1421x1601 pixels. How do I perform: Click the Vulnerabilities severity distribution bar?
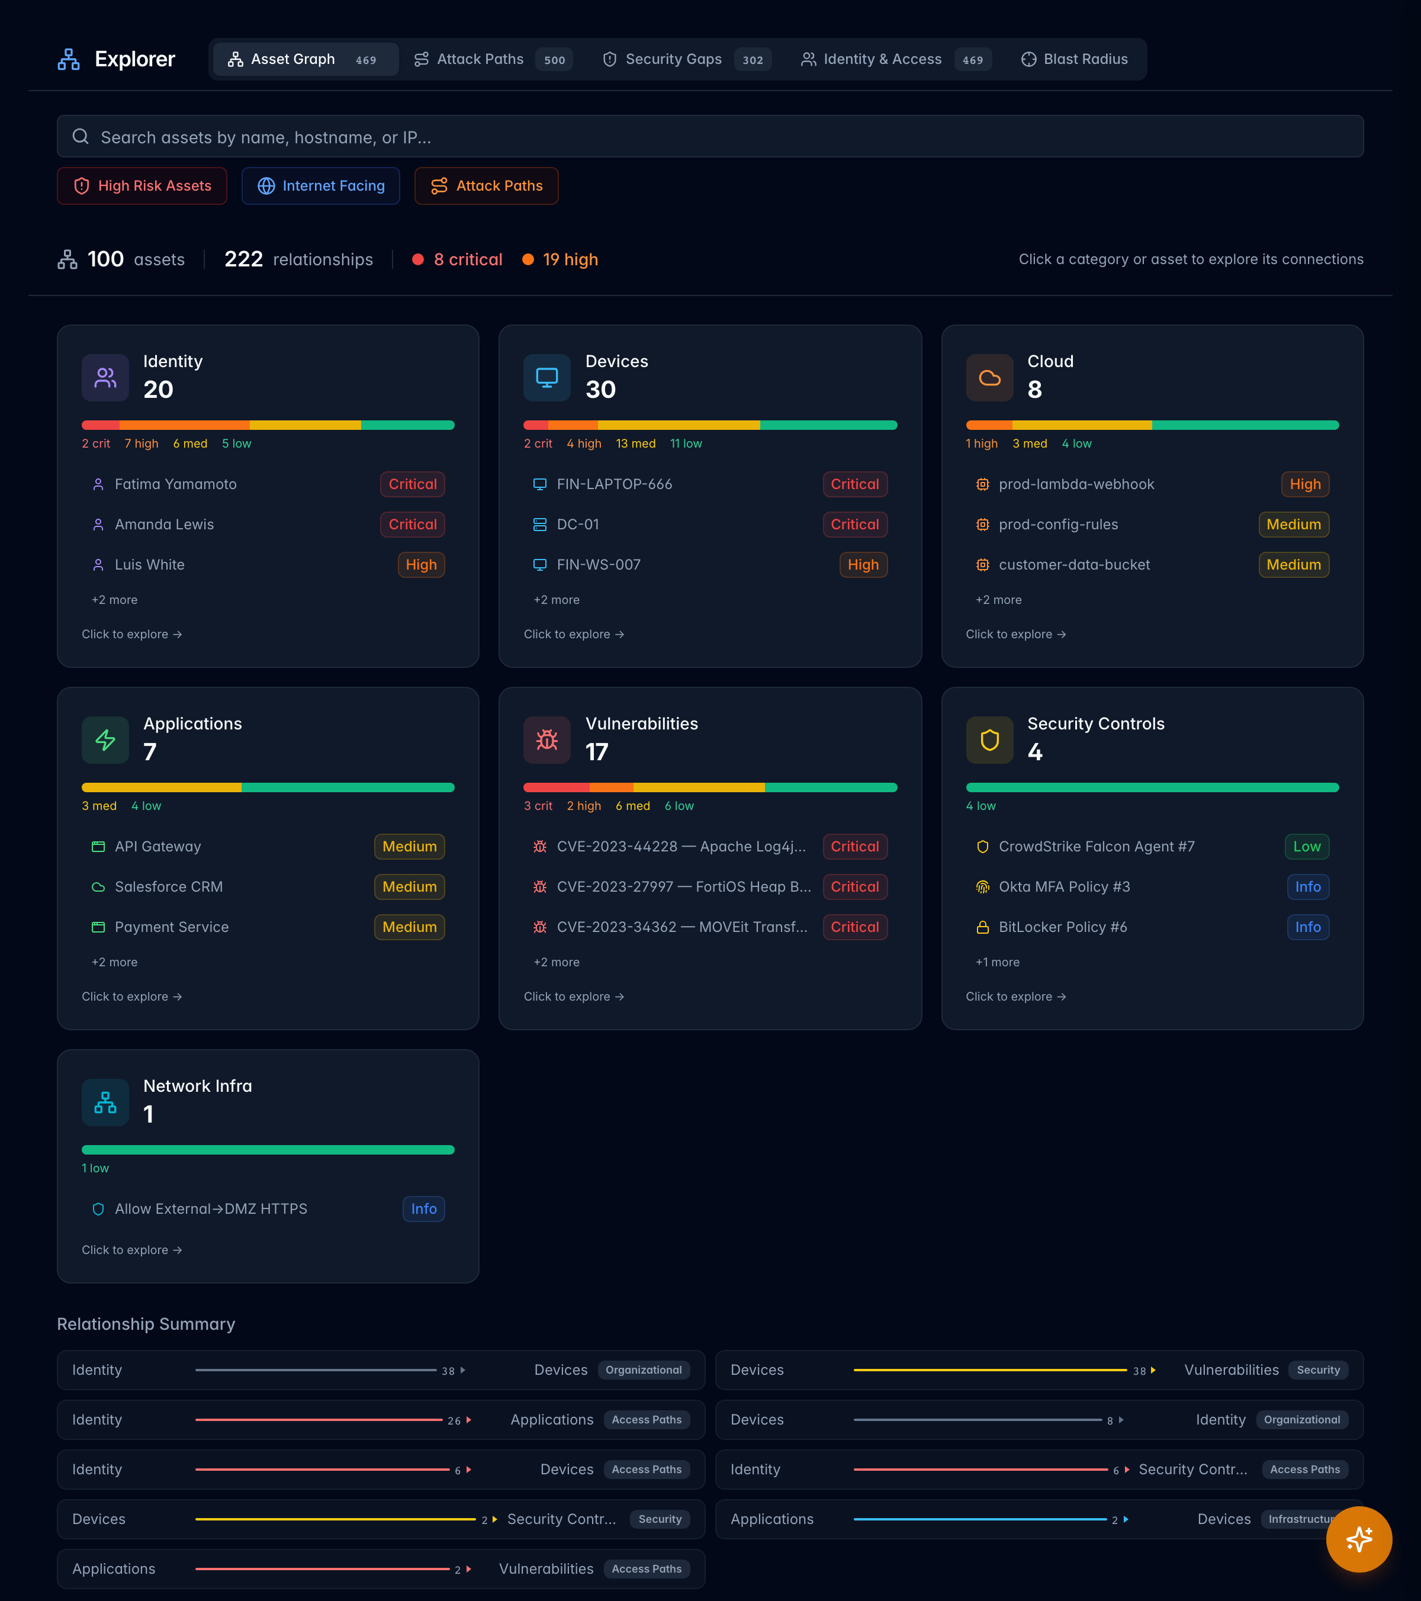(710, 788)
